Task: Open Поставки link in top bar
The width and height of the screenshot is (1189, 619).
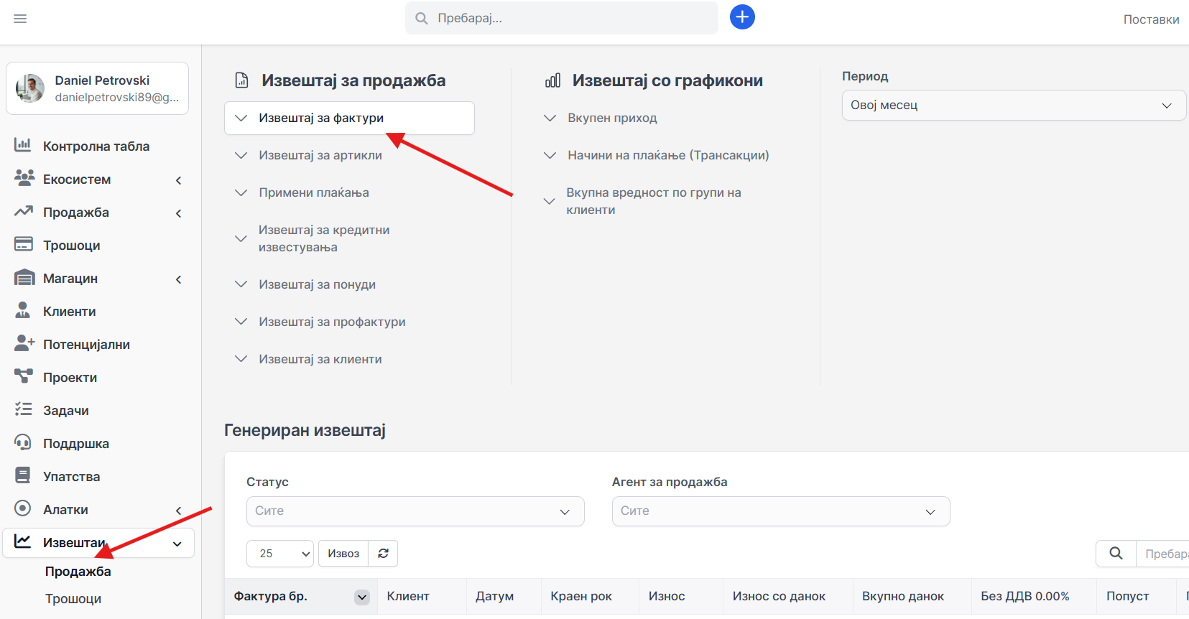Action: point(1151,19)
